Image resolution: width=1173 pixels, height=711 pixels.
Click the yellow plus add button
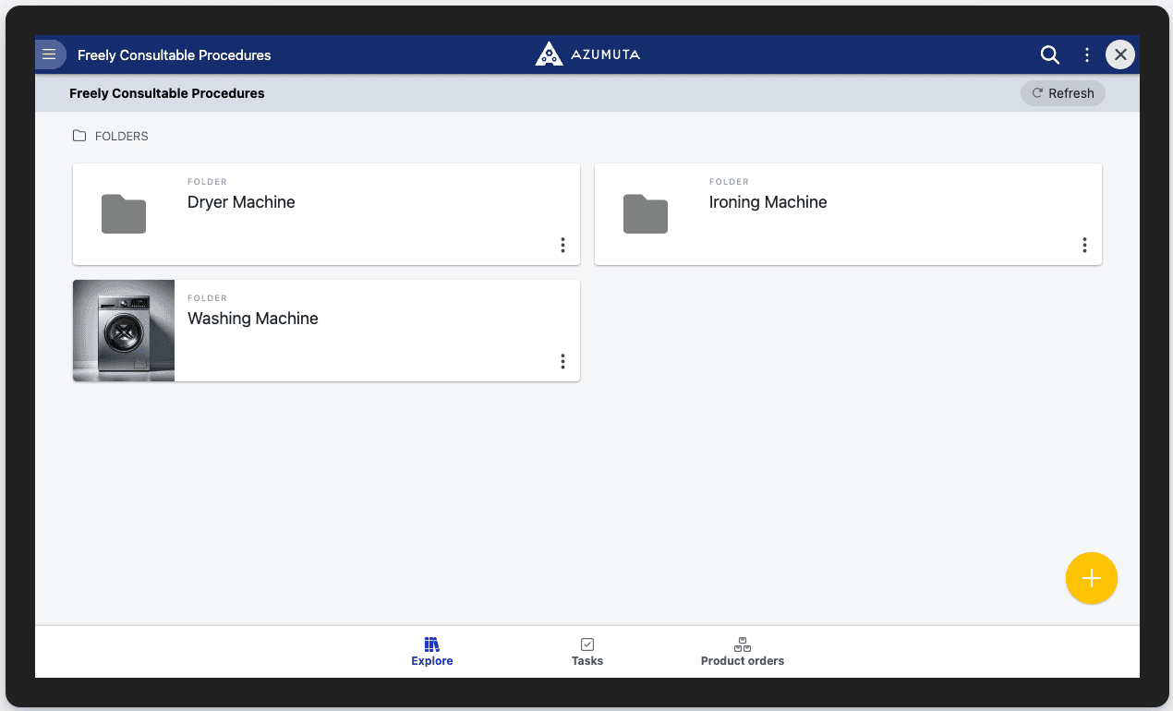click(x=1091, y=579)
